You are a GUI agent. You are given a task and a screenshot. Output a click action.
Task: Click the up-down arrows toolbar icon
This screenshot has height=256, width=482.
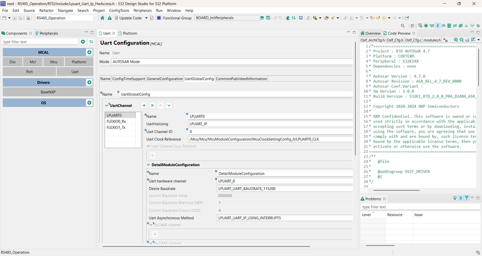(x=293, y=18)
